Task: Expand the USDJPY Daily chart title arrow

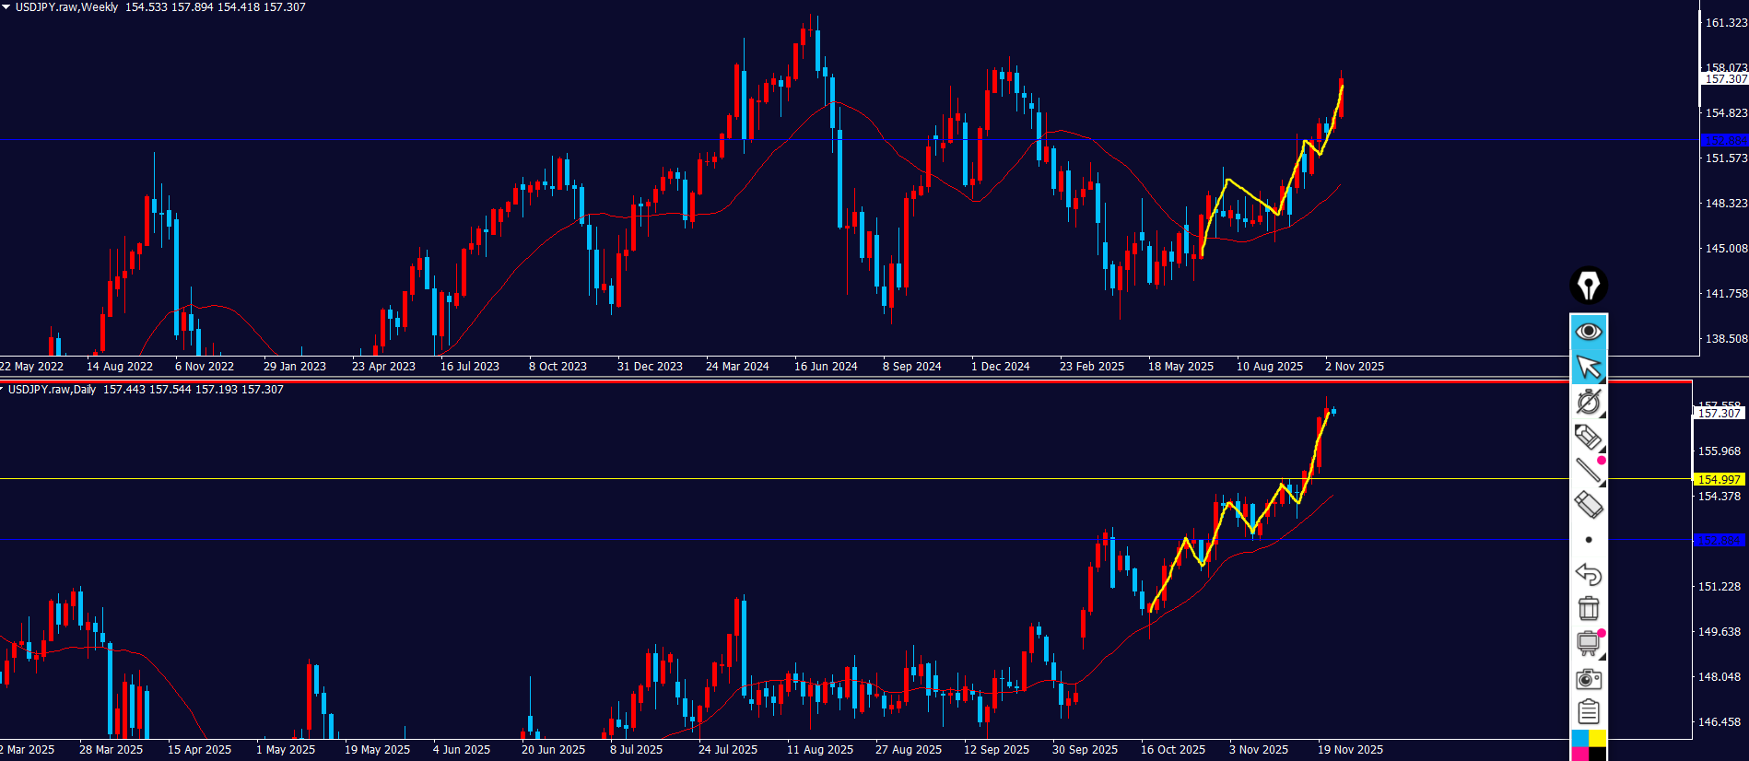Action: (x=3, y=389)
